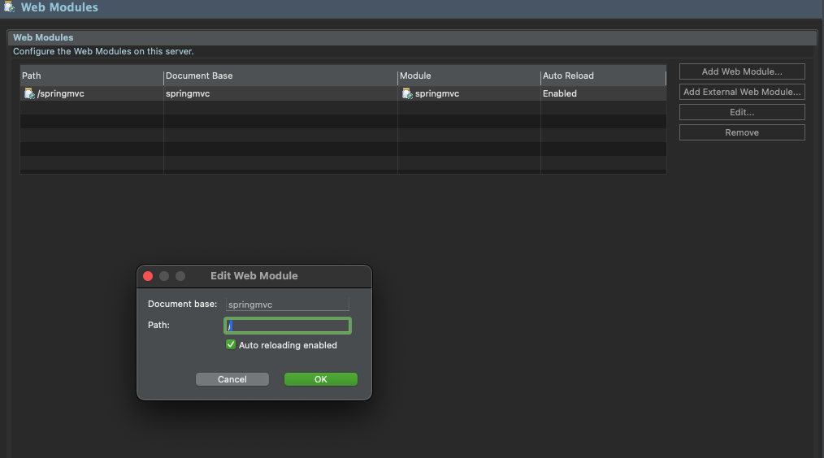Close the Edit Web Module dialog
This screenshot has width=824, height=458.
tap(148, 276)
